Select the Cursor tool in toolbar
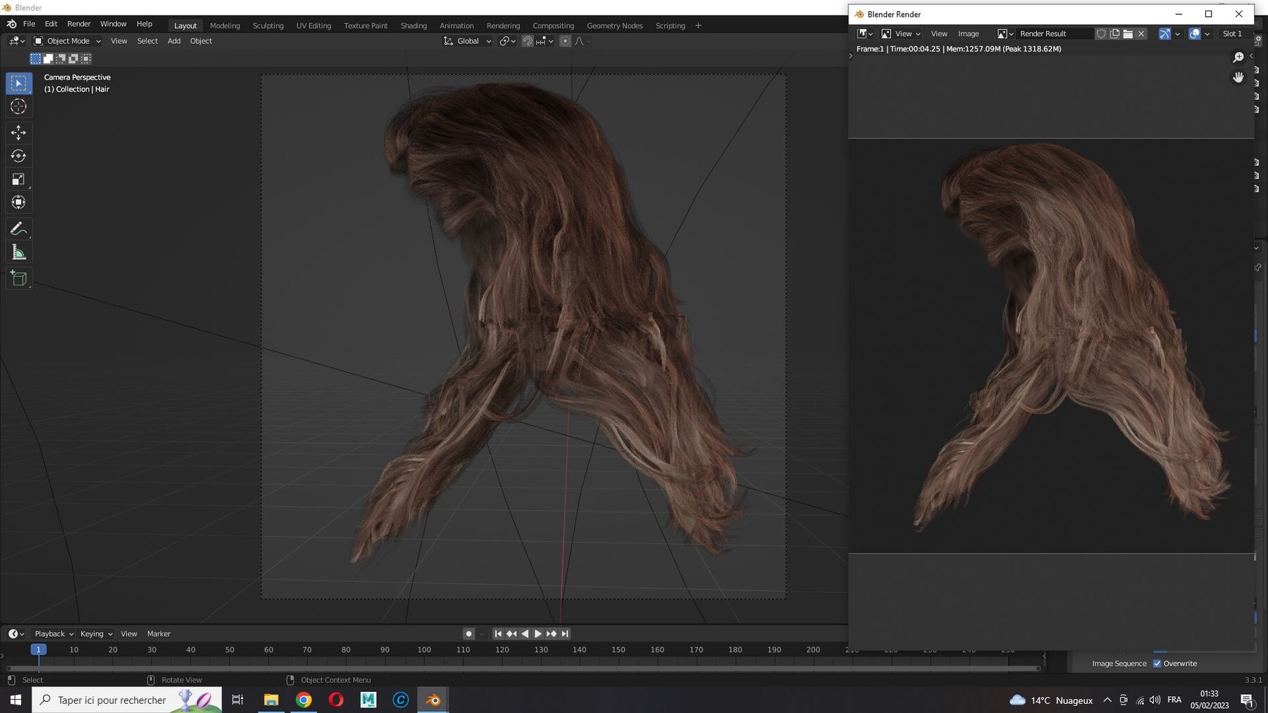Screen dimensions: 1268x713 [x=19, y=106]
